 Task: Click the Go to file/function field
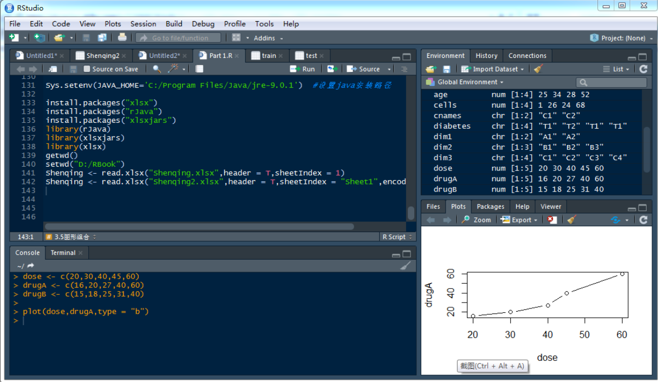click(x=179, y=38)
